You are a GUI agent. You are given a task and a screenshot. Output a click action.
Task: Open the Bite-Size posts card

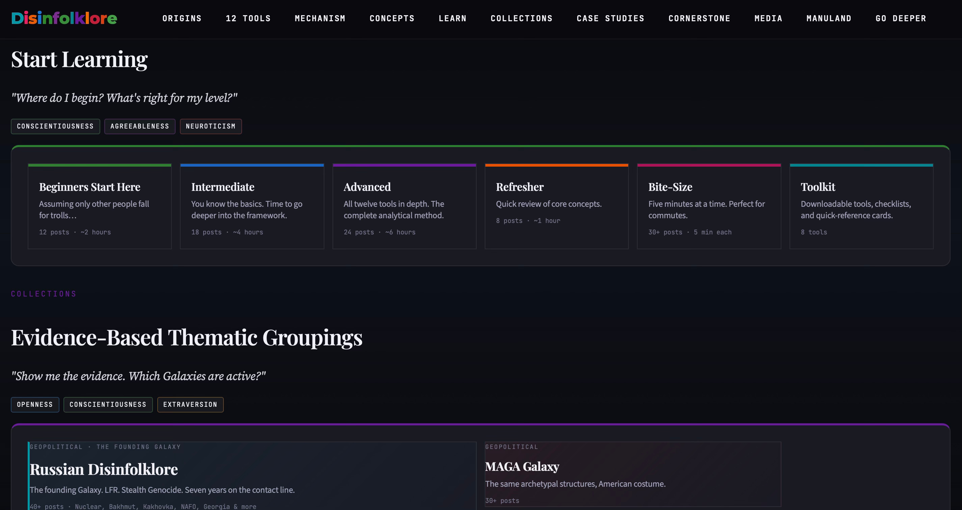coord(709,206)
